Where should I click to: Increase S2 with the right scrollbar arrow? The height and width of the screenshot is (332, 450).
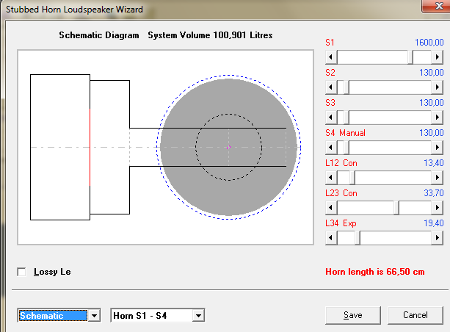(437, 87)
